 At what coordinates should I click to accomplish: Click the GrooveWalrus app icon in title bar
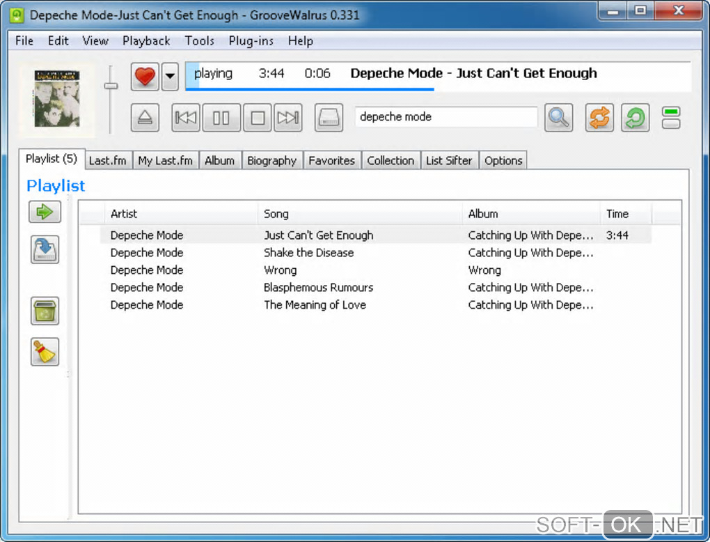click(x=17, y=15)
